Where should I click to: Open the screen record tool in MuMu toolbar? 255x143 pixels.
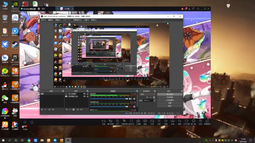[104, 121]
